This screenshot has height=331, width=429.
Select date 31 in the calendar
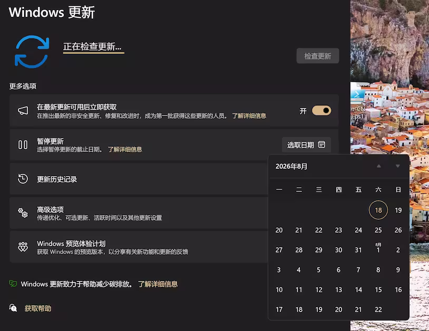(358, 250)
